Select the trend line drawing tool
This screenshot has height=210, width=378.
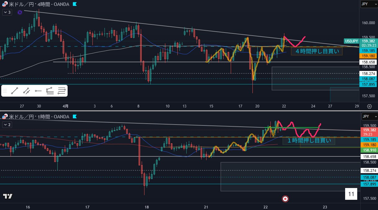(x=14, y=91)
